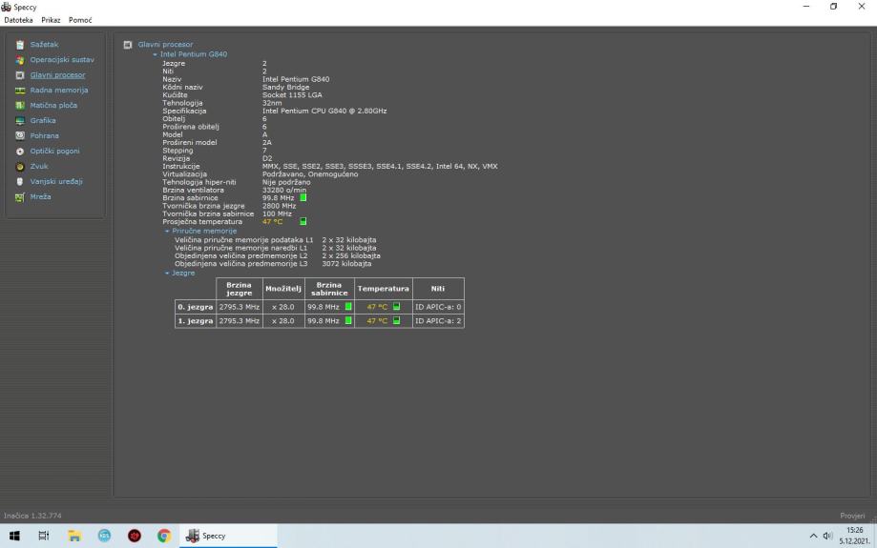Open File Explorer from the taskbar
The image size is (877, 548).
click(x=74, y=536)
